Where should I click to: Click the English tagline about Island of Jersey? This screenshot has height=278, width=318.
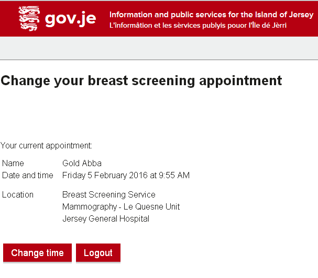point(211,15)
